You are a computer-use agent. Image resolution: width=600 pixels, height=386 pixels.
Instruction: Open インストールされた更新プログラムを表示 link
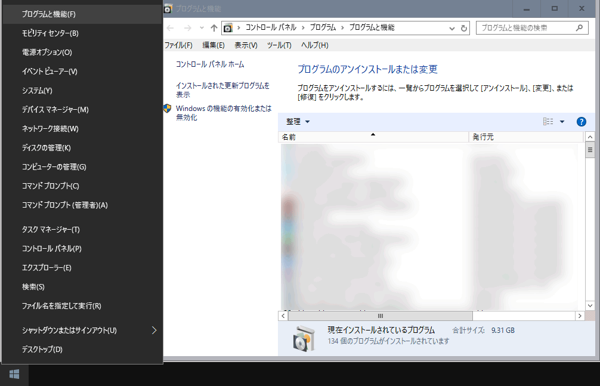[x=222, y=90]
